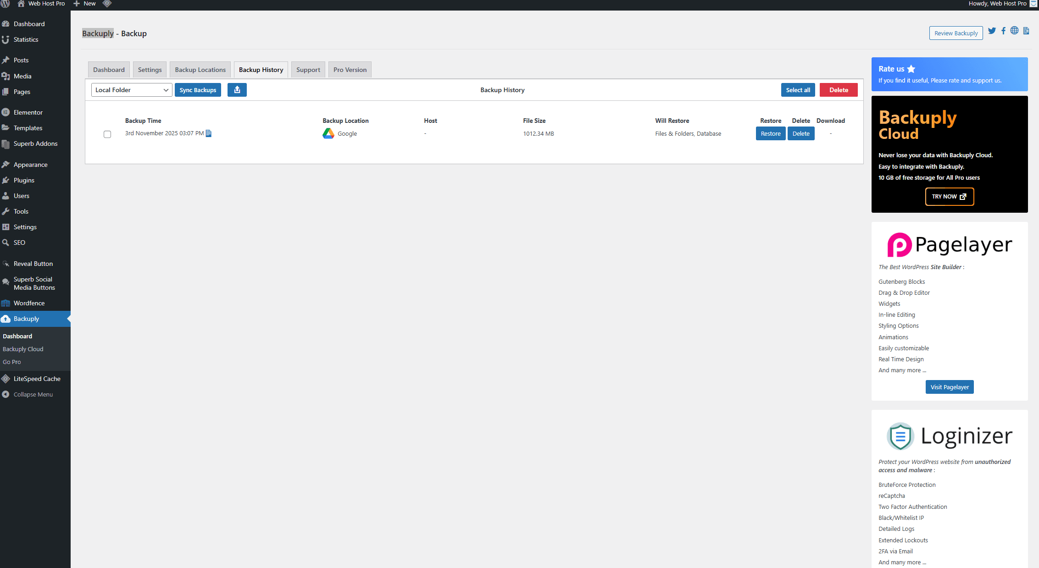Click the TRY NOW Backuply Cloud link
Screen dimensions: 1039x568
949,197
